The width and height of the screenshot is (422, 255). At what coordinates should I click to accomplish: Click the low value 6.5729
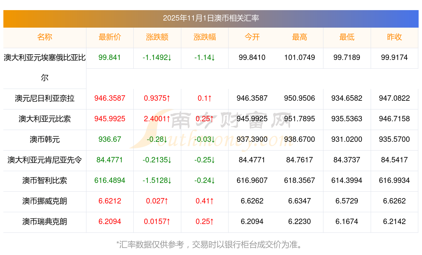pos(347,201)
